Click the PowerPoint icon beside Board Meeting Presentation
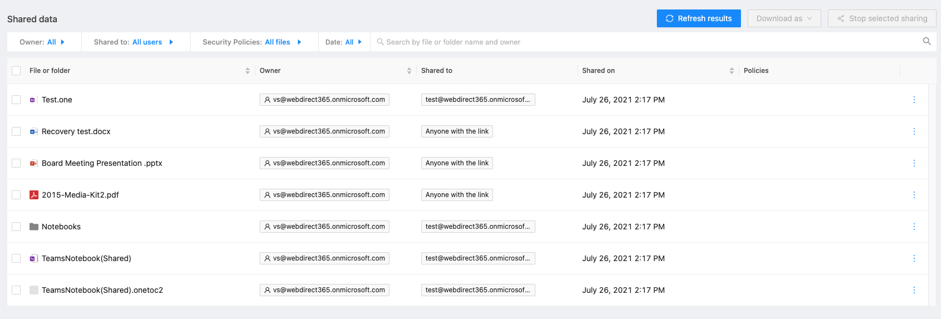941x319 pixels. coord(34,163)
